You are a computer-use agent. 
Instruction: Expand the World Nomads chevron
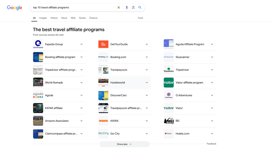click(x=81, y=83)
